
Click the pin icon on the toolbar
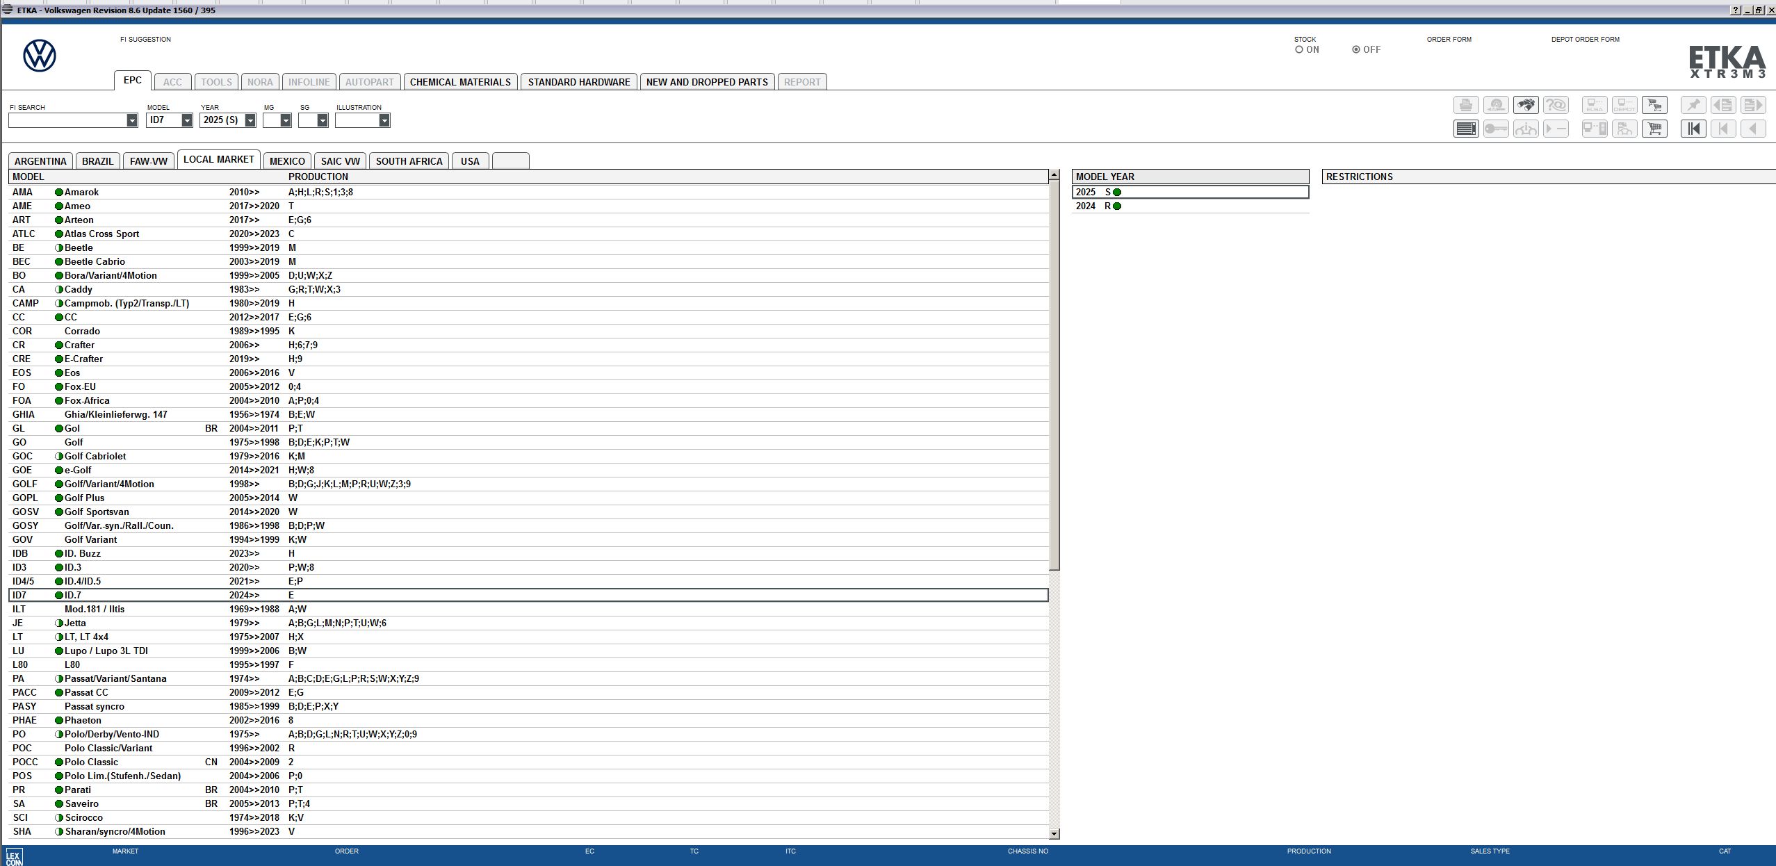1693,104
